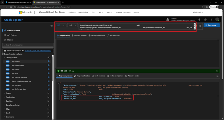Switch to the Adaptive cards tab
The image size is (224, 120).
132,76
